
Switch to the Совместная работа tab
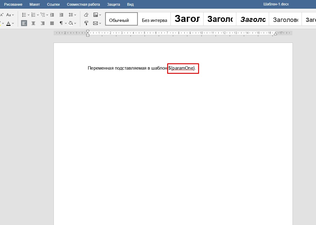coord(83,4)
